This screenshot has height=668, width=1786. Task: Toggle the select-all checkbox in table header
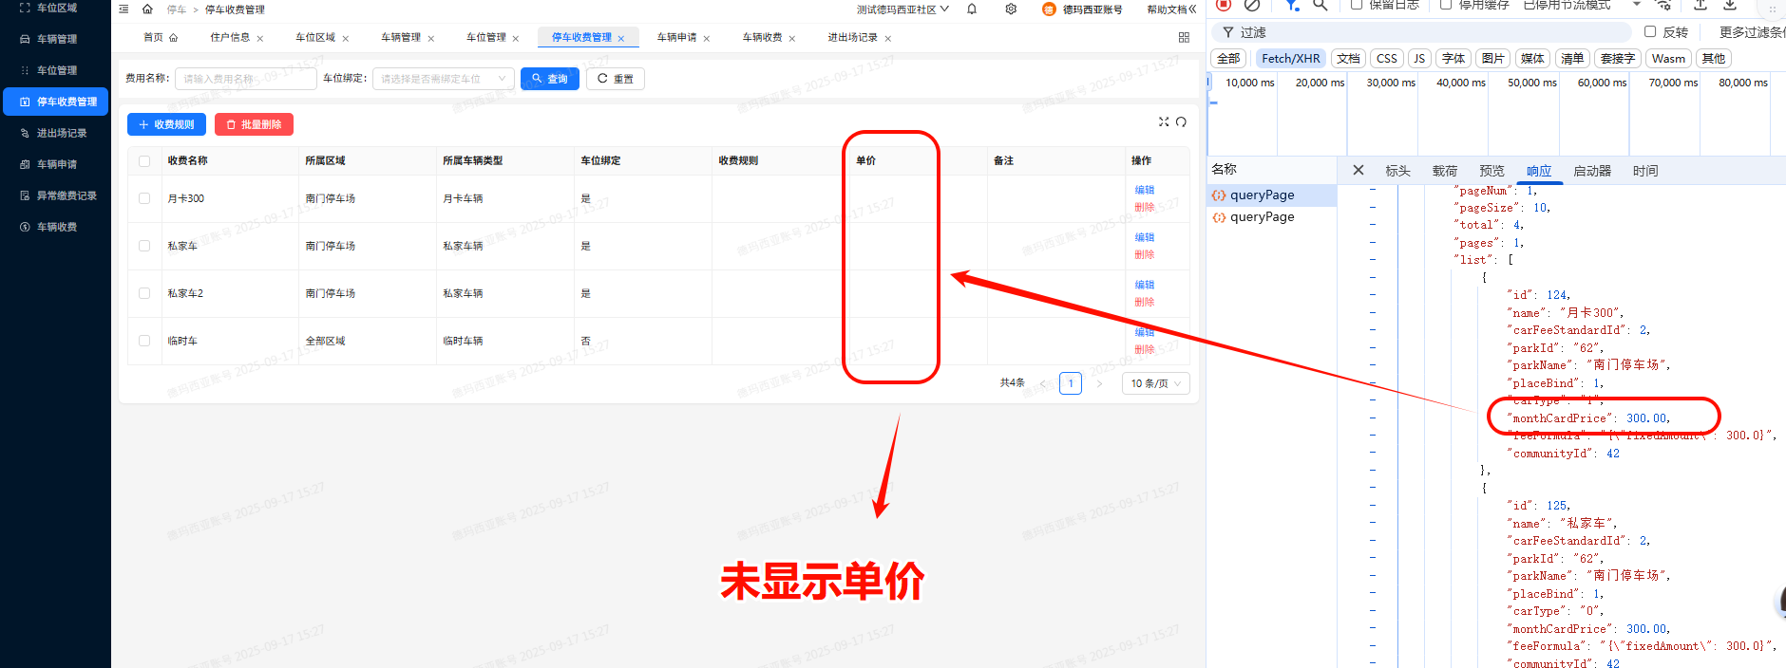coord(144,161)
